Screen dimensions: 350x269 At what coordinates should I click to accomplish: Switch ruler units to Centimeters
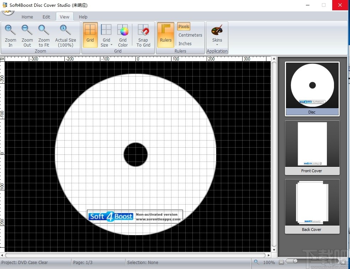click(190, 35)
